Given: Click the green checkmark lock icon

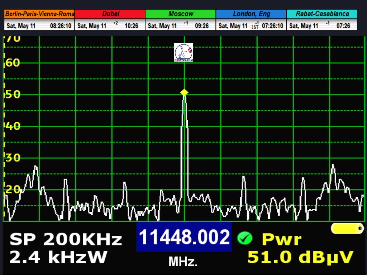Looking at the screenshot, I should pyautogui.click(x=245, y=238).
